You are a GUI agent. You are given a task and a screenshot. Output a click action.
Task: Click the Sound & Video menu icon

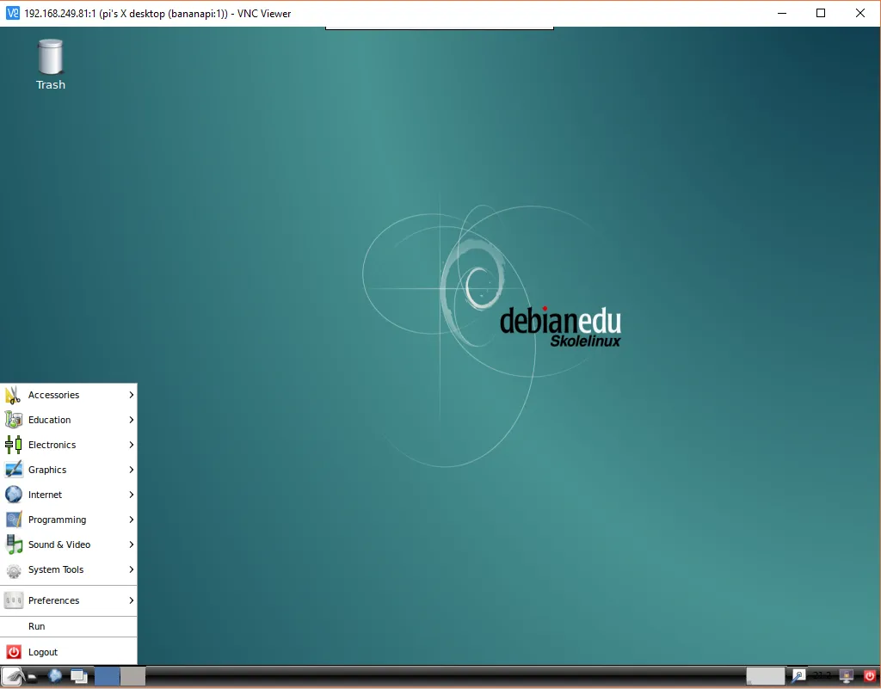coord(14,544)
